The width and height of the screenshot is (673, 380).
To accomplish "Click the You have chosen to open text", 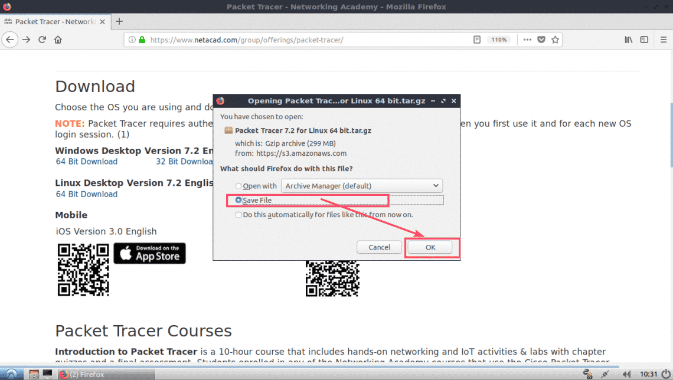I will tap(262, 117).
